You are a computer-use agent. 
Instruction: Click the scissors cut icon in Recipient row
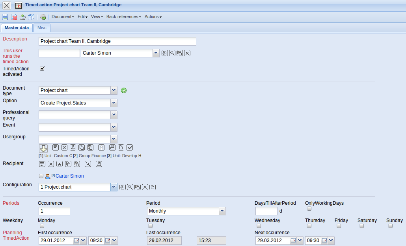coord(59,164)
